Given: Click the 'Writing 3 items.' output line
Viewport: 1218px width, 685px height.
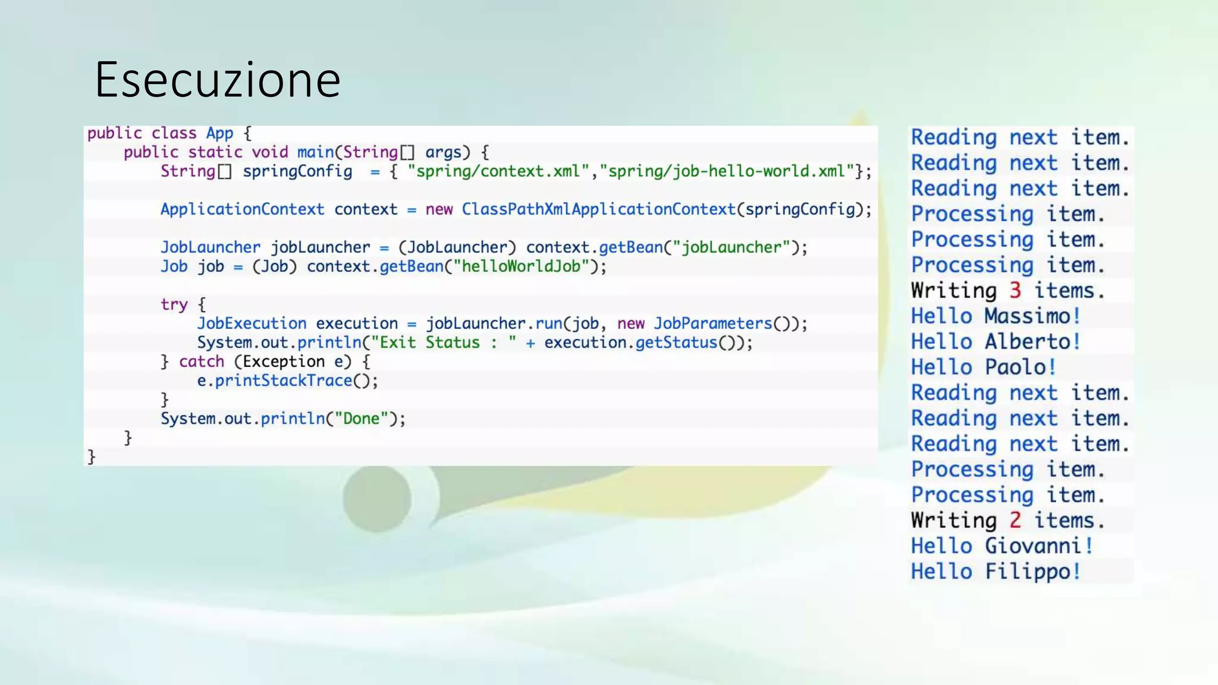Looking at the screenshot, I should click(1007, 291).
